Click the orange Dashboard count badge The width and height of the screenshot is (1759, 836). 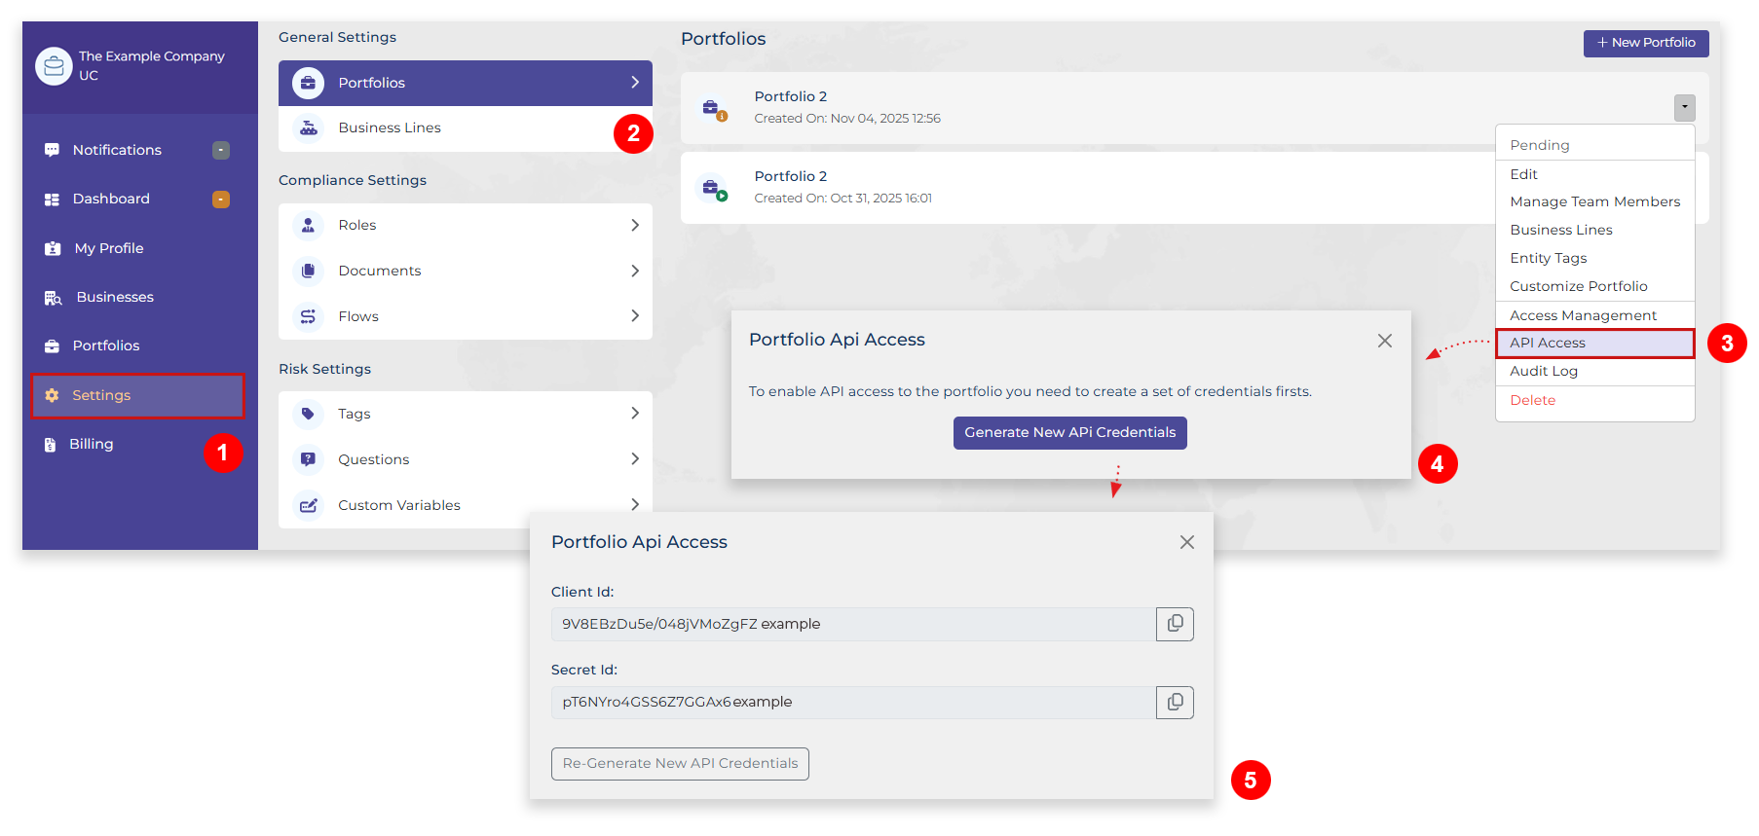(221, 199)
